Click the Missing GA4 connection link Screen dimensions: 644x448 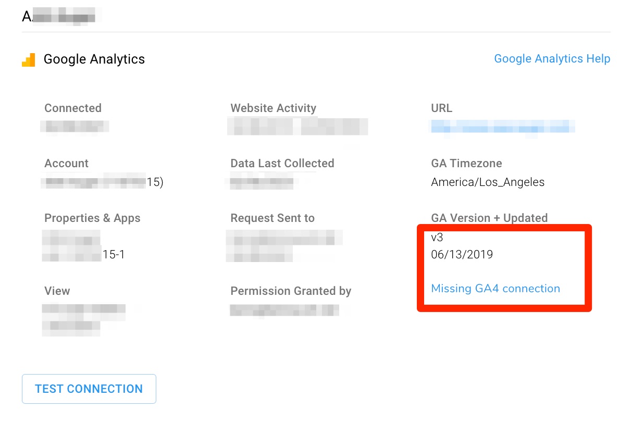tap(495, 288)
